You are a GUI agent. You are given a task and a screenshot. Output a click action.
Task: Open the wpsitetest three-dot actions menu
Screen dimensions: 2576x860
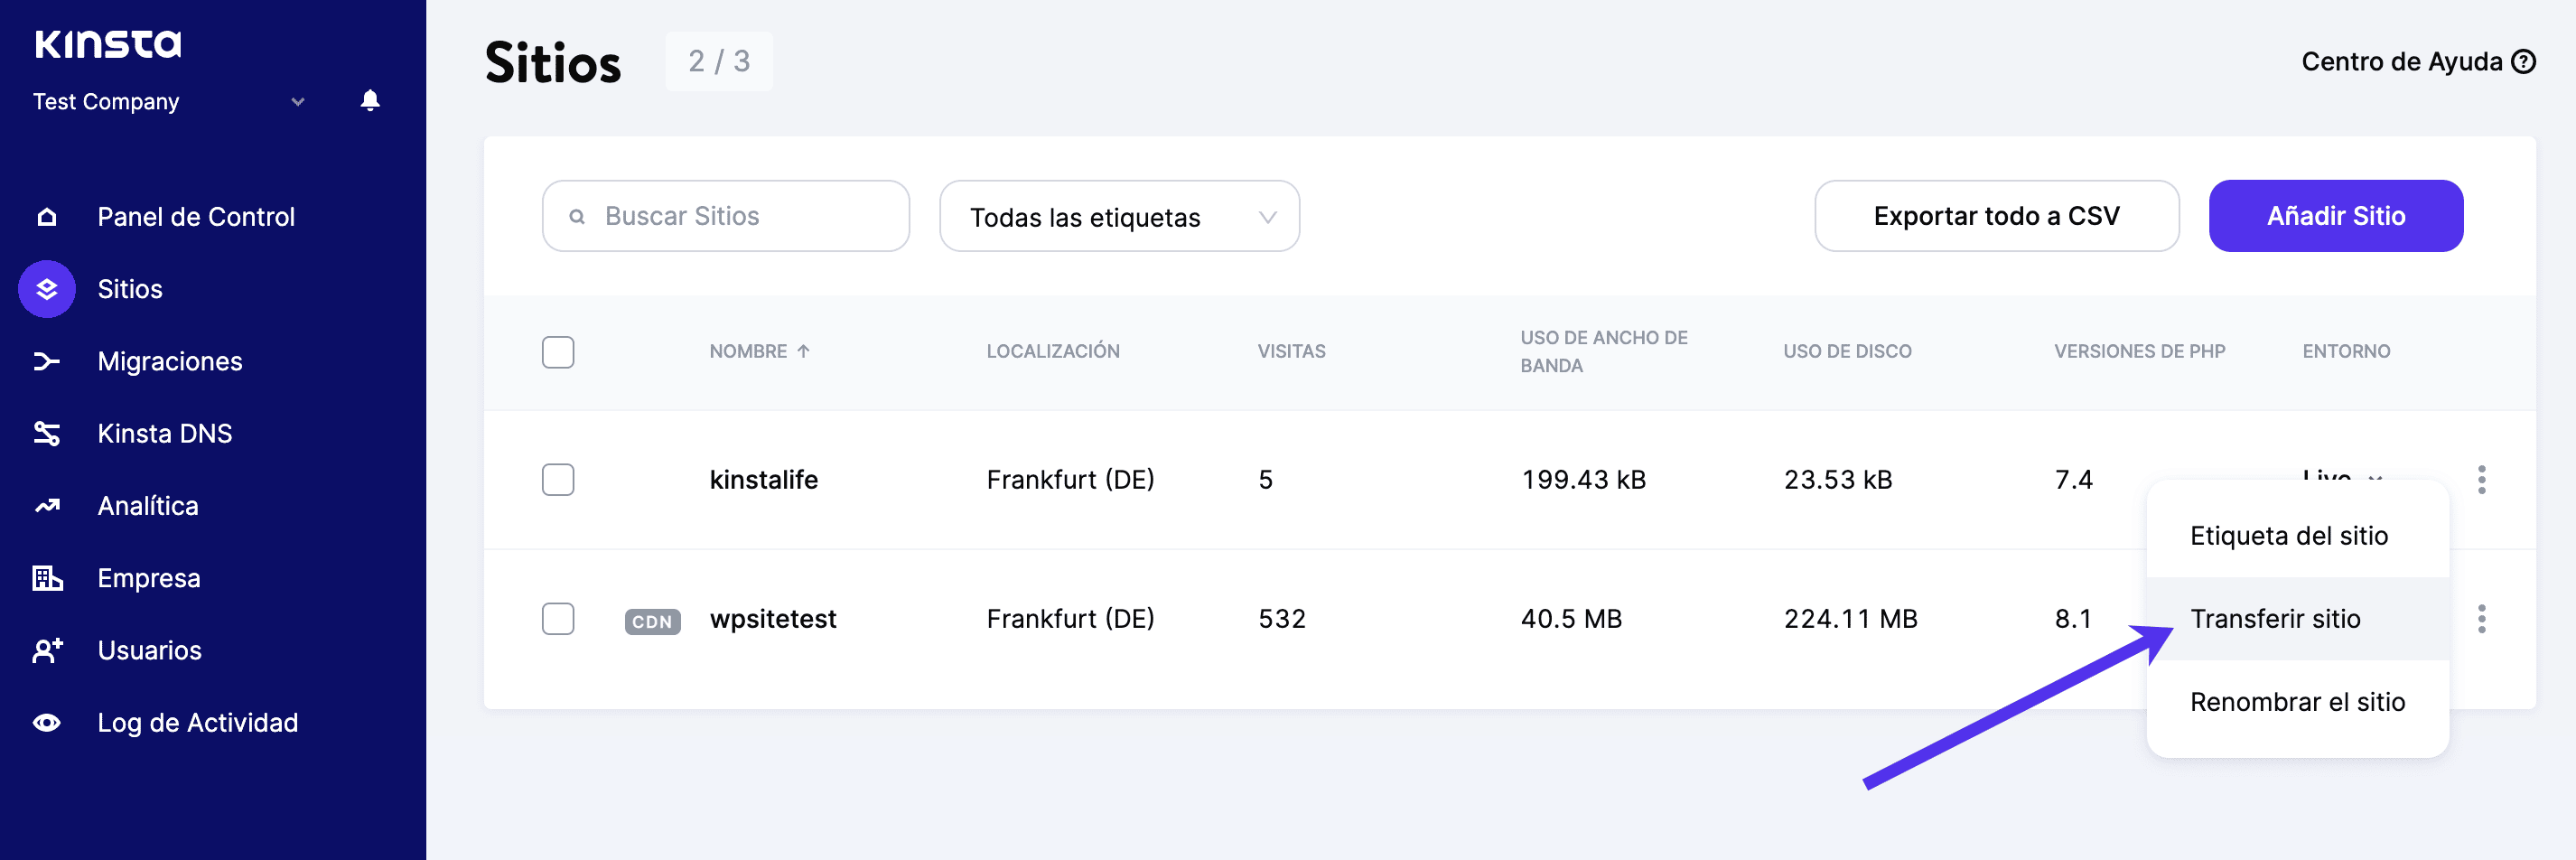click(x=2481, y=619)
